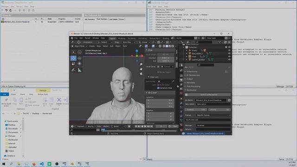Select the Measure tool in Blender
297x167 pixels.
[79, 70]
